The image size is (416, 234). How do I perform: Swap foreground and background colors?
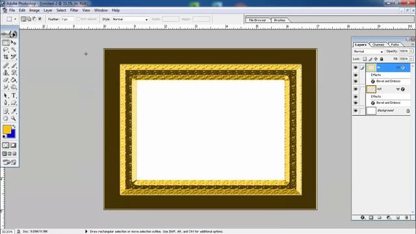(14, 127)
